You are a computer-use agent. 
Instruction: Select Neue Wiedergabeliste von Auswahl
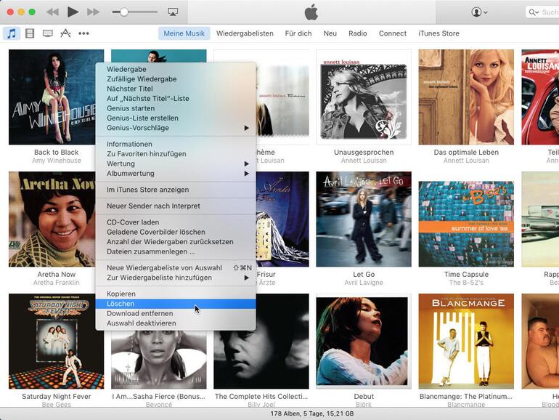click(x=176, y=268)
